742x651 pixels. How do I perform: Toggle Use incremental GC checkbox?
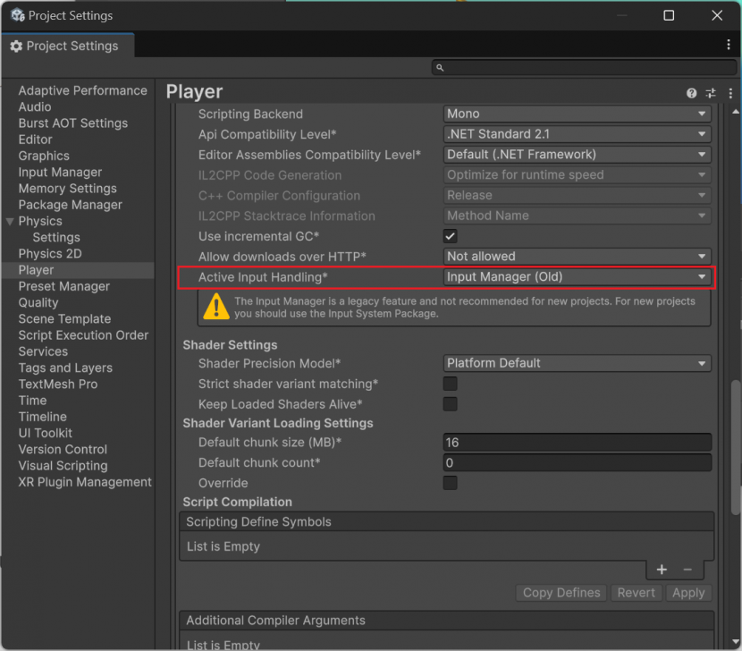450,236
